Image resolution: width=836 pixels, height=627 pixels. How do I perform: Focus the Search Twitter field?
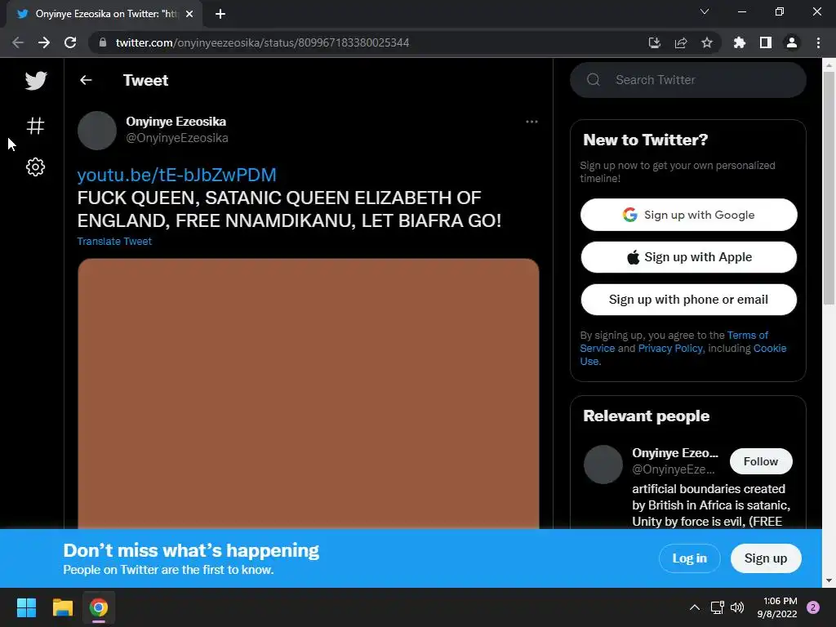point(687,80)
